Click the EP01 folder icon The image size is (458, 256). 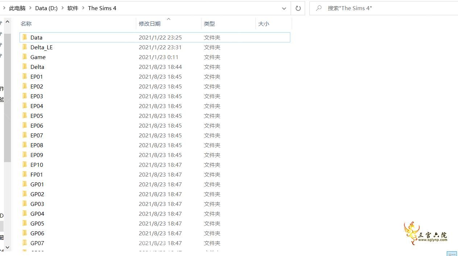[25, 77]
